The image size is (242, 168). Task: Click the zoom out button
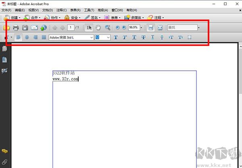[118, 28]
